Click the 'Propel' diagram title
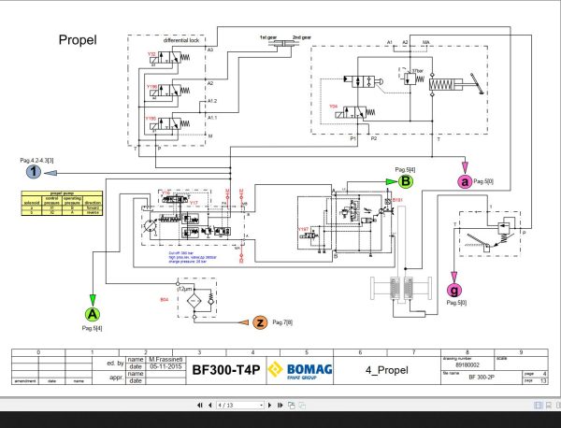The image size is (561, 428). 78,39
